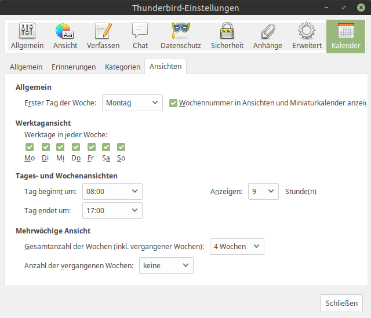Viewport: 371px width, 318px height.
Task: Select the Kalender category icon
Action: [345, 36]
